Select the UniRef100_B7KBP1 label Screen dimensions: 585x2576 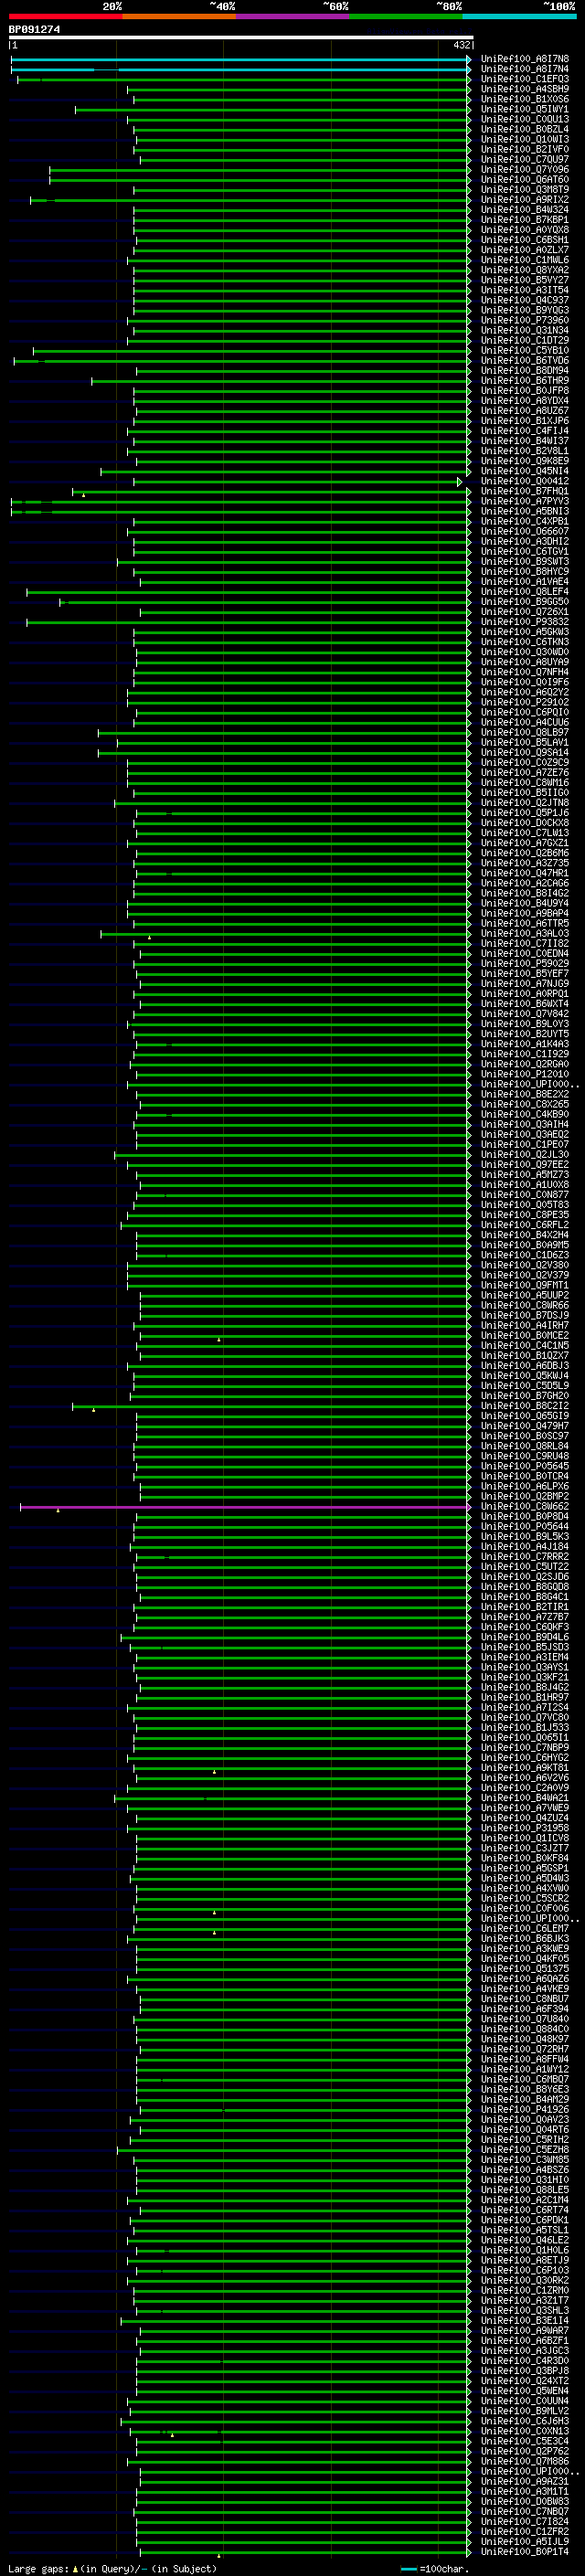(525, 220)
